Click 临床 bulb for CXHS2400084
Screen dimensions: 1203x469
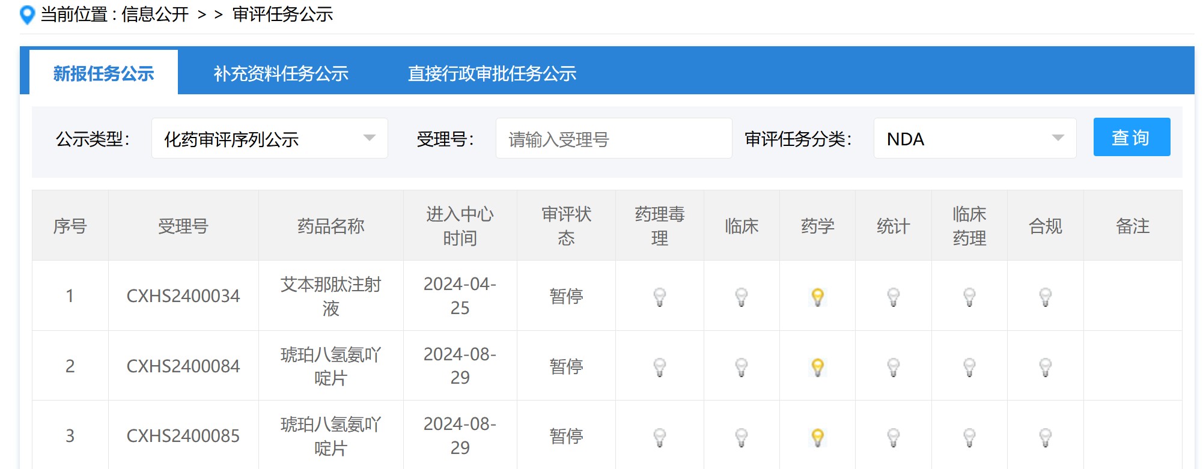click(742, 367)
